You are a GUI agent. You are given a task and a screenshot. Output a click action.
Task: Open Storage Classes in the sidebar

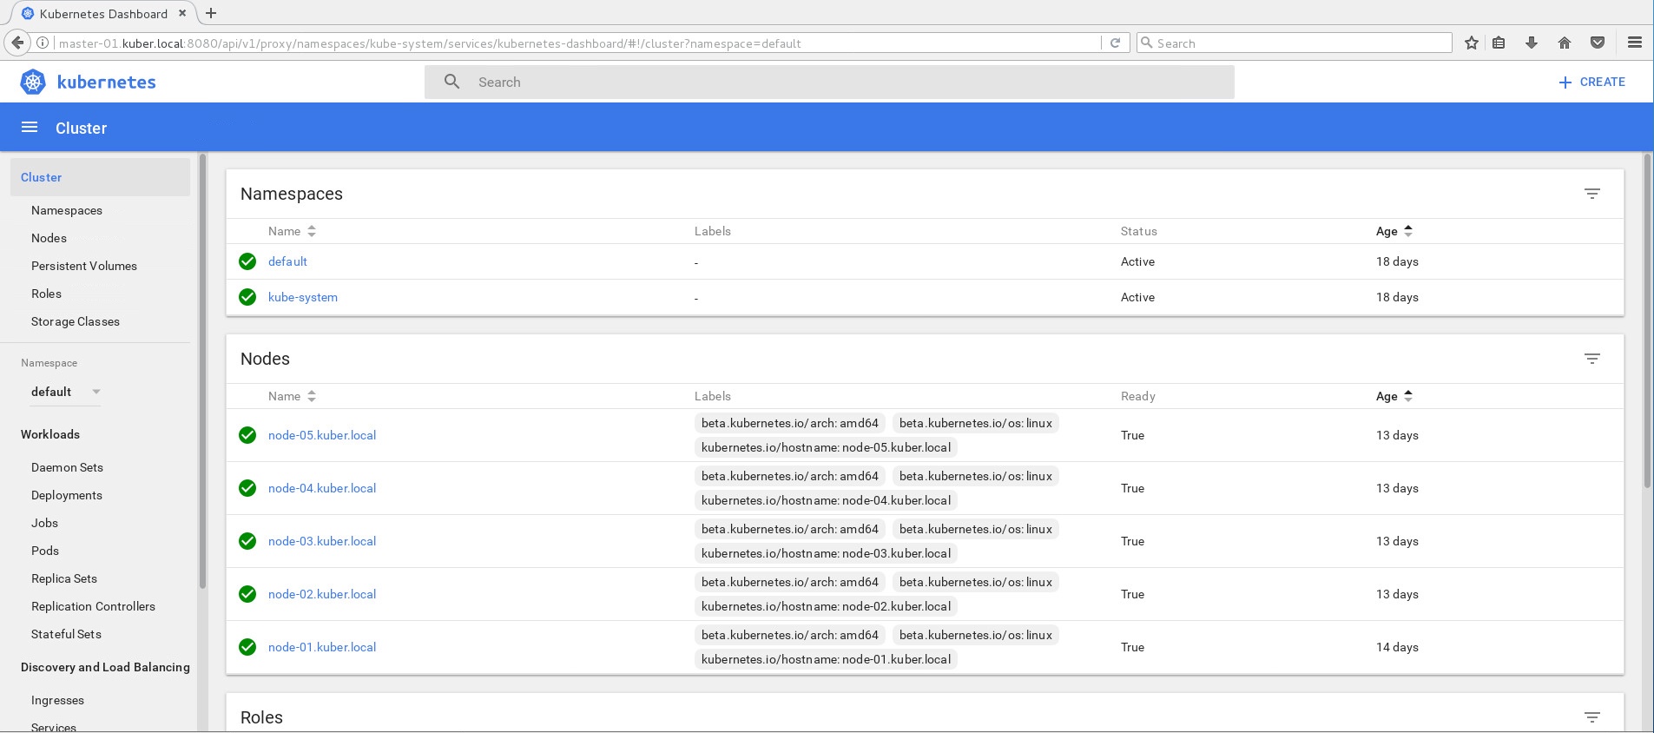[x=76, y=321]
